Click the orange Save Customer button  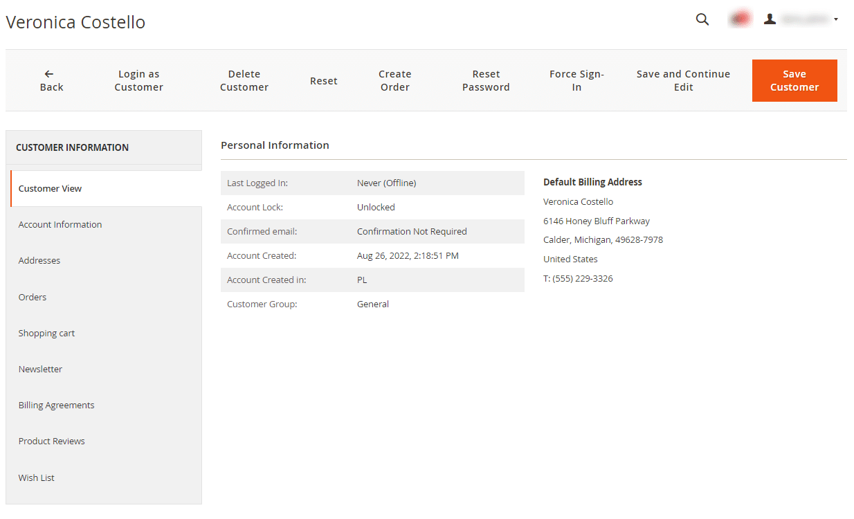click(794, 80)
